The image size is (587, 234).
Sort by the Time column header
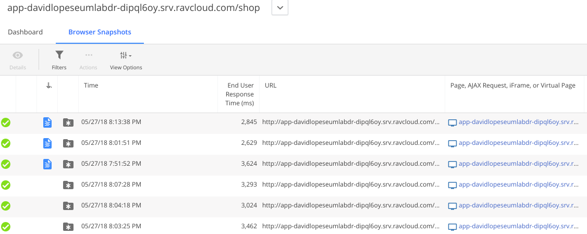91,85
